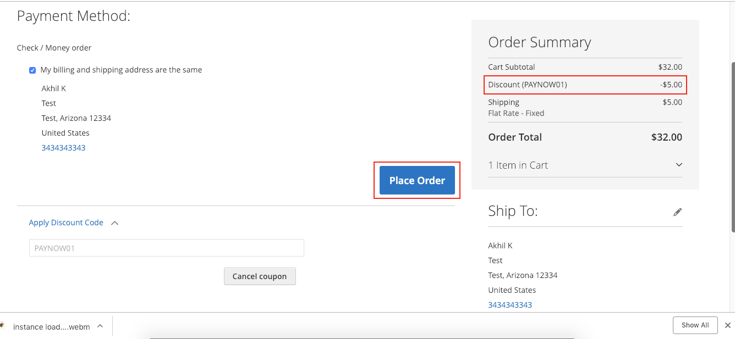Screen dimensions: 735x339
Task: Show all downloads
Action: point(695,325)
